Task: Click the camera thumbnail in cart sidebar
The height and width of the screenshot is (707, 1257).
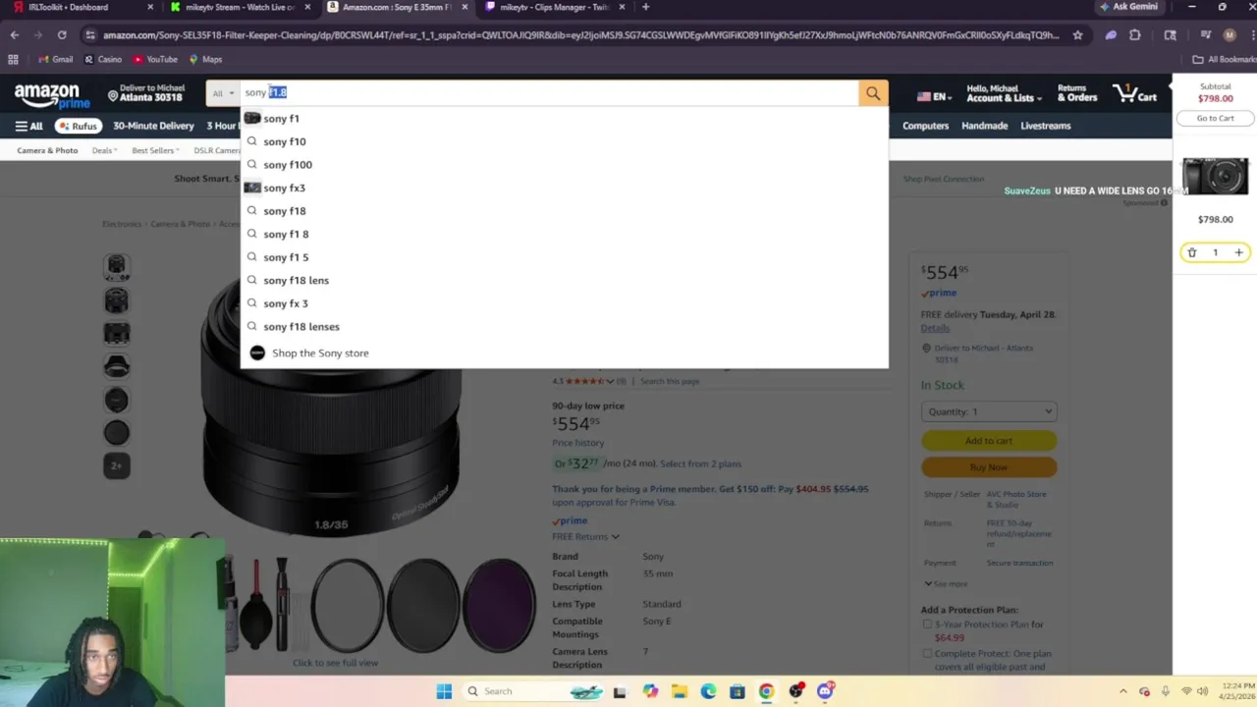Action: 1215,178
